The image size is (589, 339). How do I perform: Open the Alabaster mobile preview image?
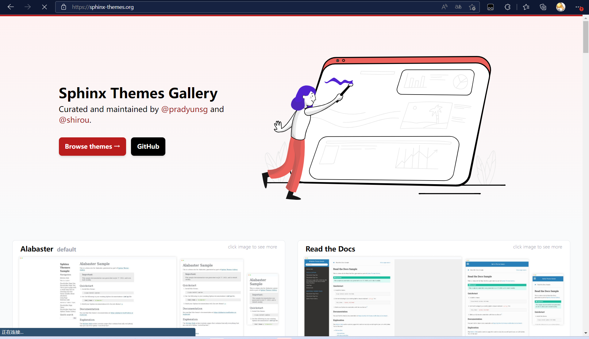tap(263, 299)
